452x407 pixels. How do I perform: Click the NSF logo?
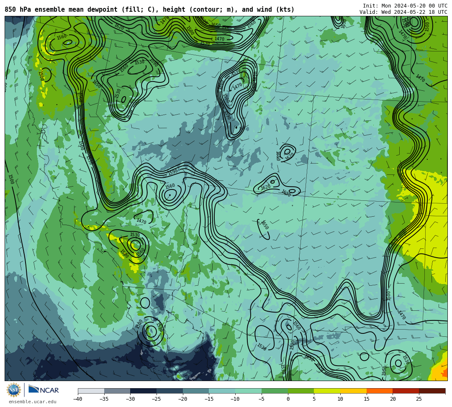point(13,390)
